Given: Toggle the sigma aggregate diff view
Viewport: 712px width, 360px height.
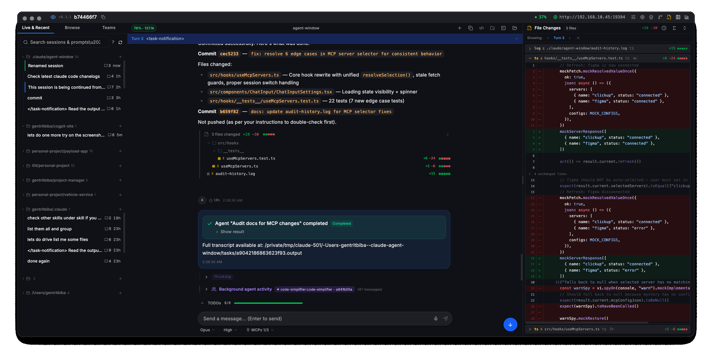Looking at the screenshot, I should click(674, 28).
